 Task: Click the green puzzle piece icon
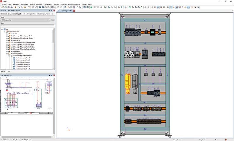91,8
